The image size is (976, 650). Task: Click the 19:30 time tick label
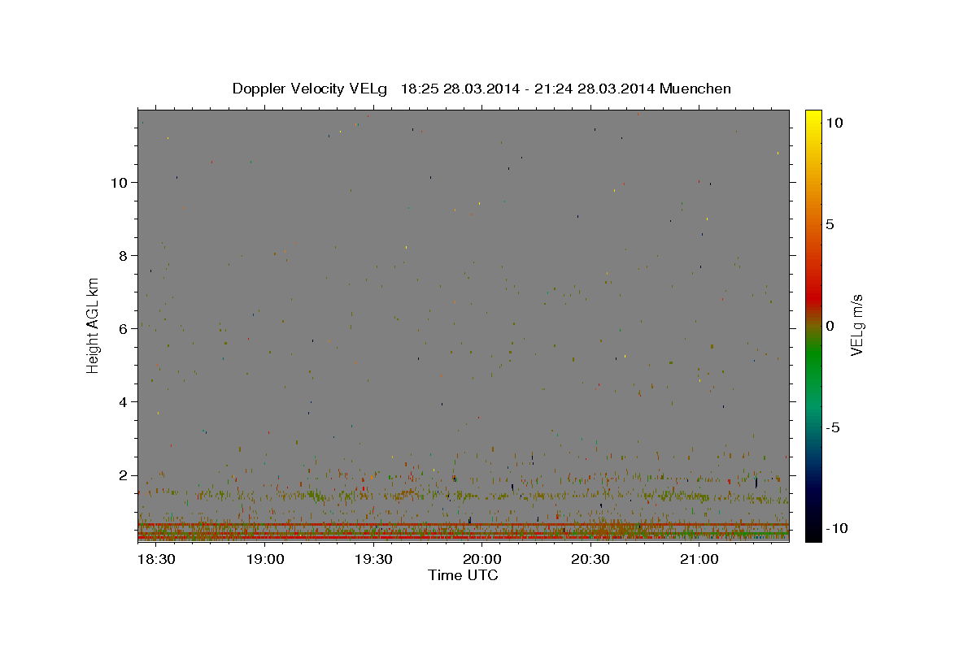pyautogui.click(x=373, y=559)
